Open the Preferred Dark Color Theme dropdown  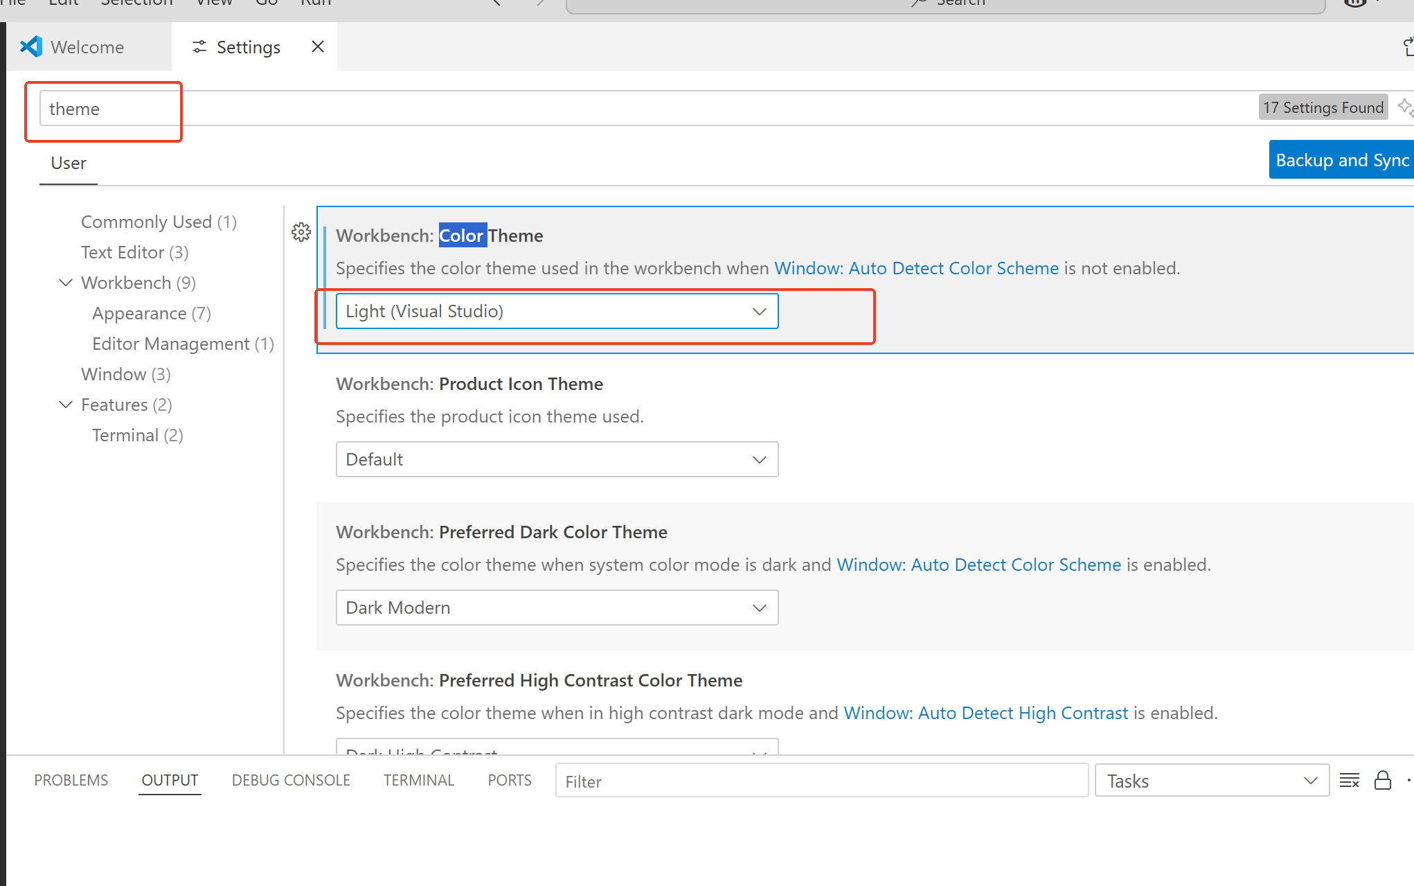[x=557, y=608]
